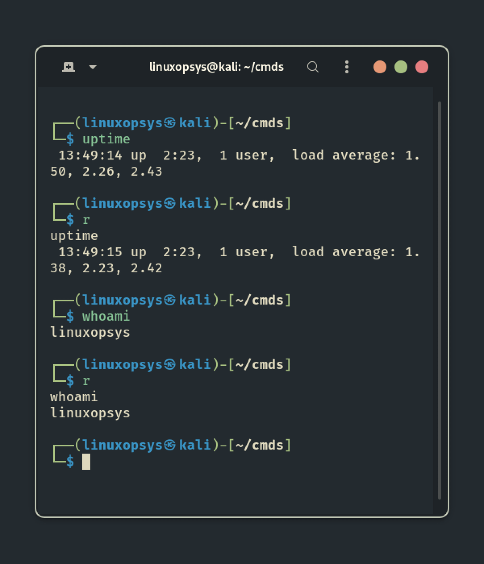484x564 pixels.
Task: Click the 13:49:15 timestamp in the output
Action: pos(90,252)
